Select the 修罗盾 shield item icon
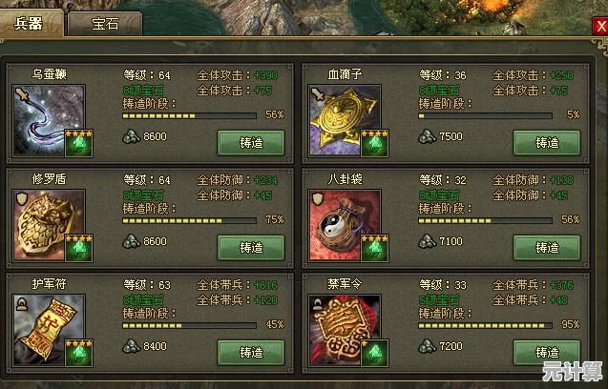This screenshot has height=389, width=608. point(49,225)
